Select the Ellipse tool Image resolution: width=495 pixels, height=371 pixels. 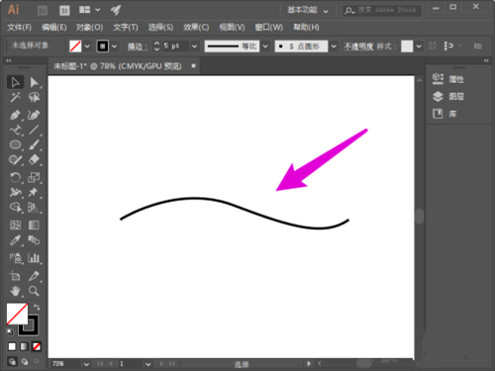point(15,144)
